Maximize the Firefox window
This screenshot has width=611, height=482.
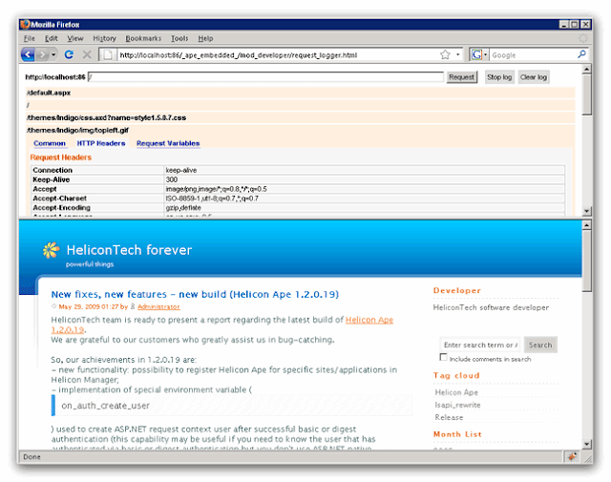(x=575, y=24)
